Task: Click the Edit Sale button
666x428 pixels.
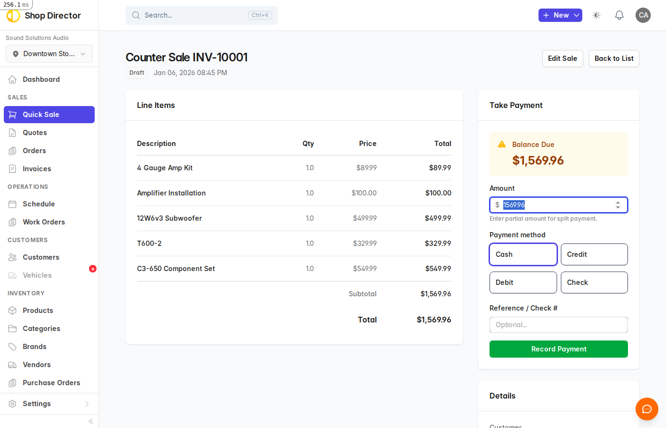Action: tap(562, 58)
